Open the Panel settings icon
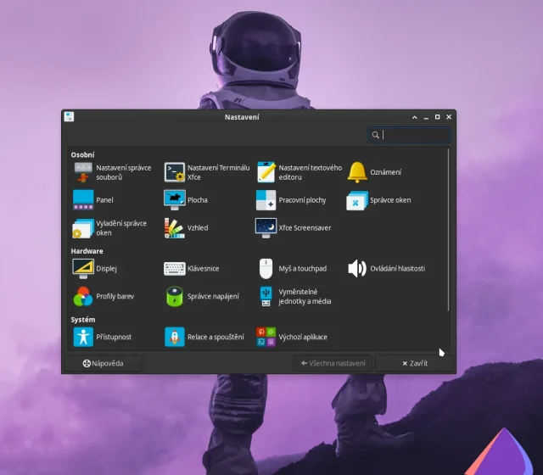543x475 pixels. pos(83,200)
